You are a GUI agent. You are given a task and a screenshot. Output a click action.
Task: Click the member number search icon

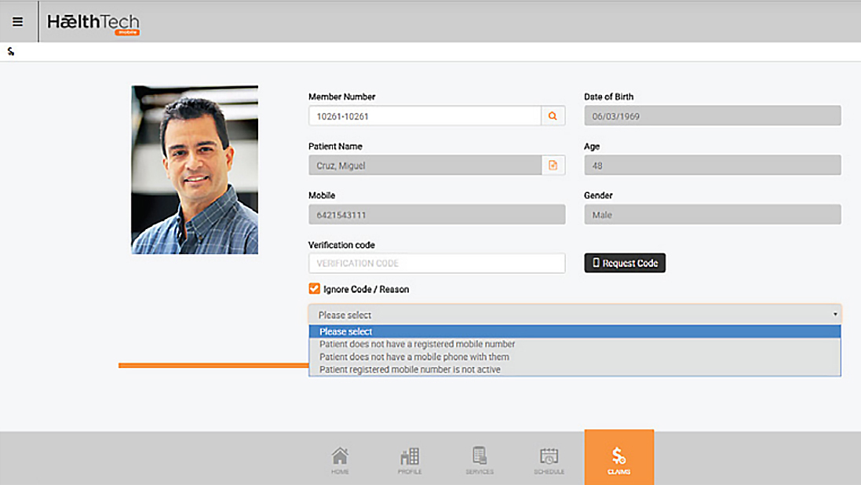coord(553,116)
